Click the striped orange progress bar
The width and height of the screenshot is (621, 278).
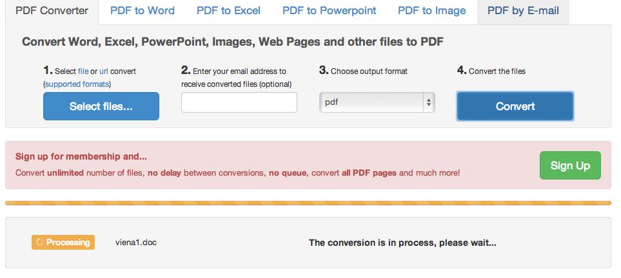pyautogui.click(x=308, y=203)
